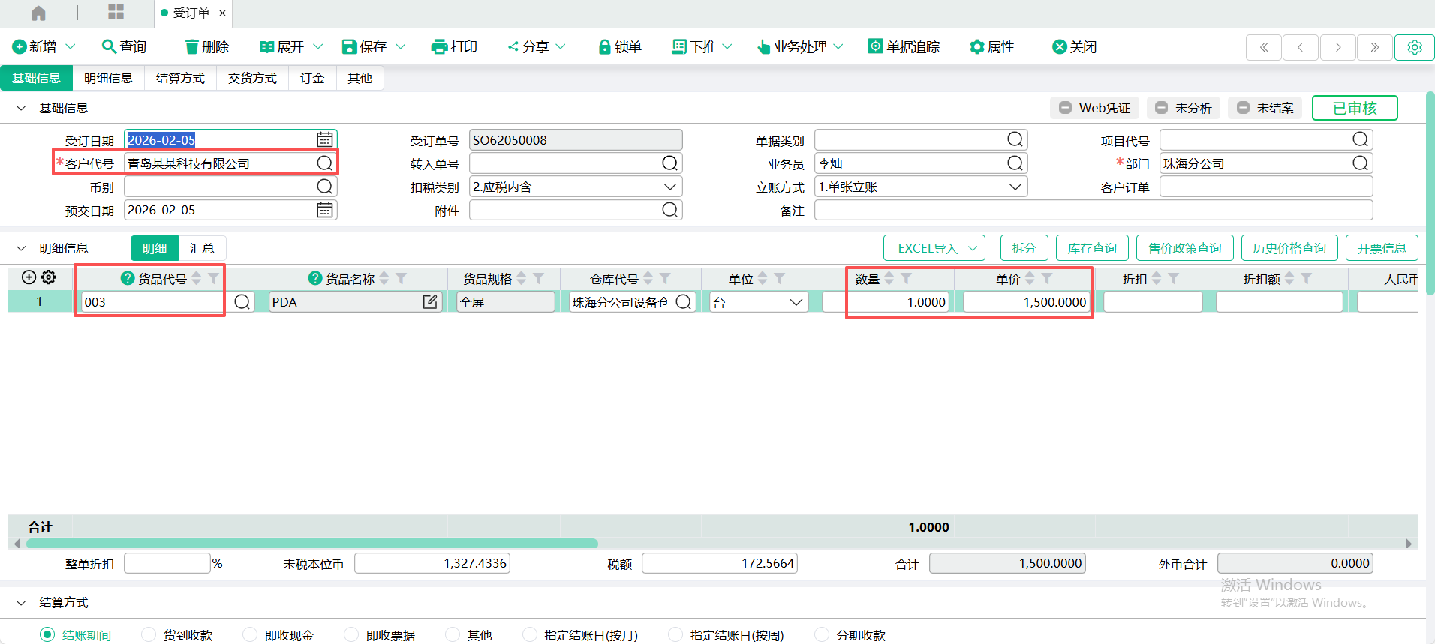Open the apps grid icon

[x=116, y=12]
